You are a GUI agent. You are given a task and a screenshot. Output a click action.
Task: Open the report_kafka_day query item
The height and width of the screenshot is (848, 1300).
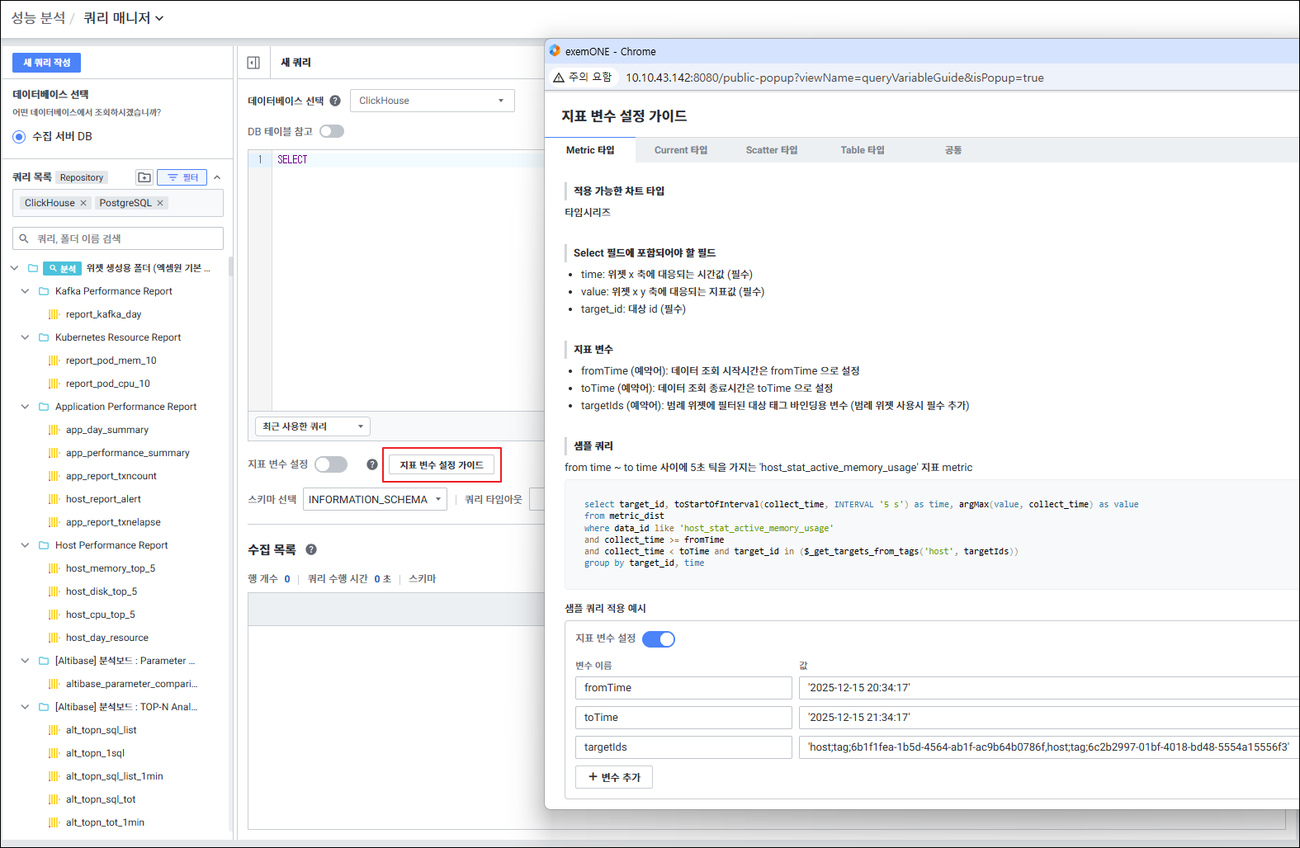[103, 314]
